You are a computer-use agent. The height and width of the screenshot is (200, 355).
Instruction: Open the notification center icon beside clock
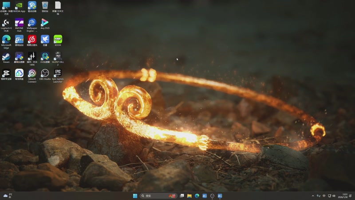(x=351, y=196)
